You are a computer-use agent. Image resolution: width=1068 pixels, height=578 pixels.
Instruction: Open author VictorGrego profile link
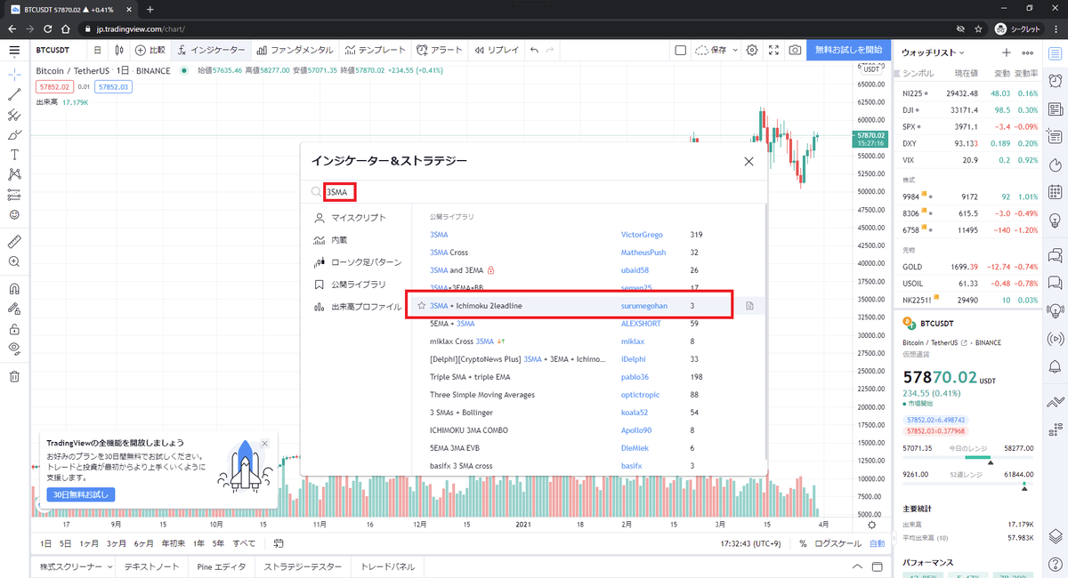pyautogui.click(x=642, y=235)
